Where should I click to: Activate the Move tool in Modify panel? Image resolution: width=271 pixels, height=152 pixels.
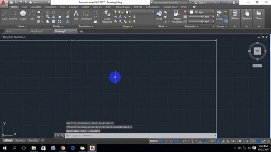pos(48,12)
